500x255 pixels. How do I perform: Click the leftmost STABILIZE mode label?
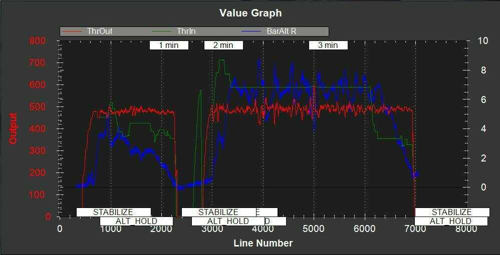(x=113, y=212)
